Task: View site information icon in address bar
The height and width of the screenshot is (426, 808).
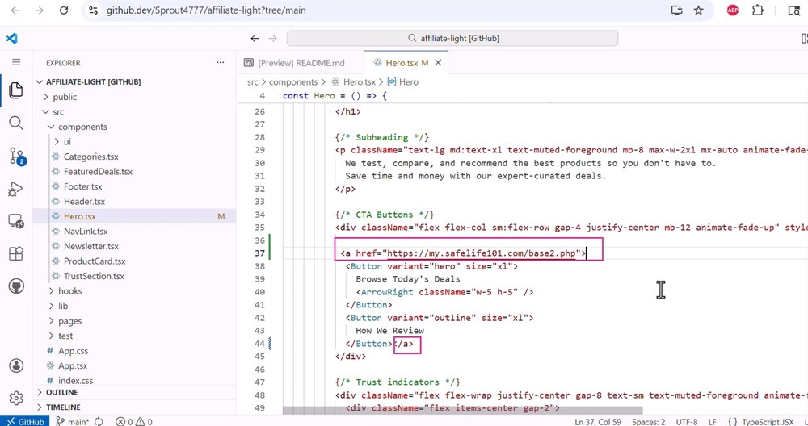Action: click(x=93, y=10)
